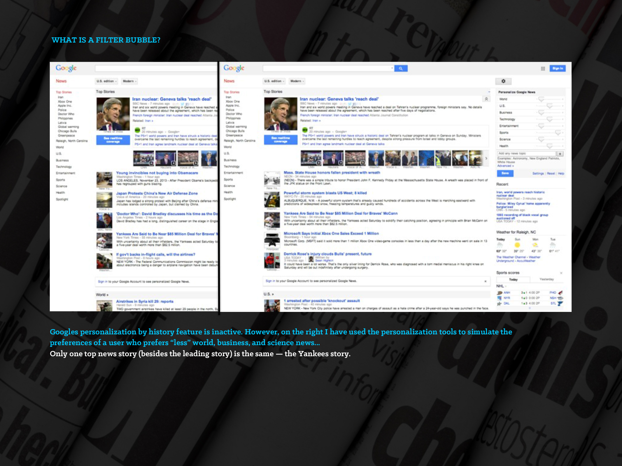
Task: Open Modern layout dropdown in left screenshot
Action: [129, 81]
